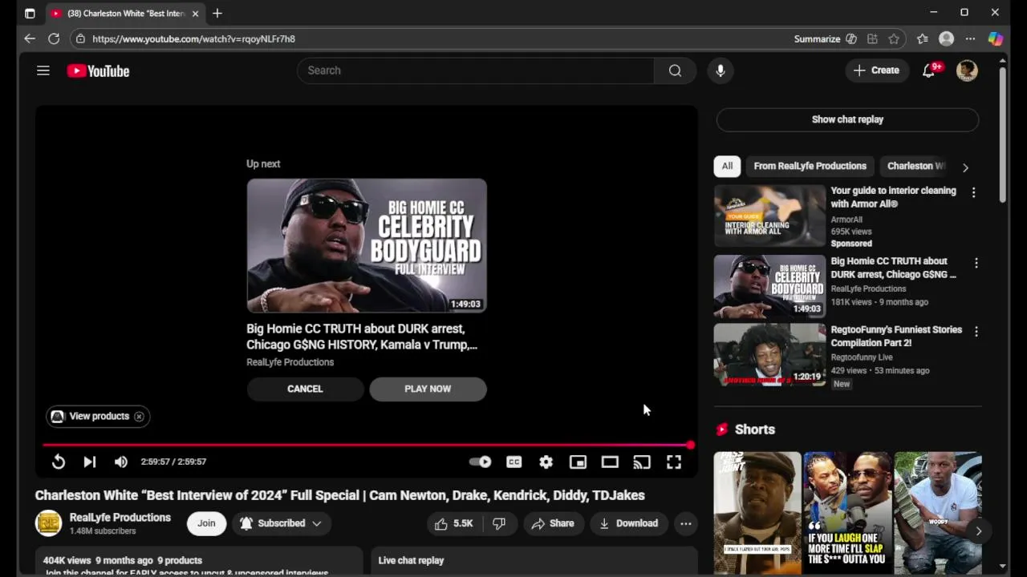Cast video to a TV
The width and height of the screenshot is (1027, 577).
642,462
